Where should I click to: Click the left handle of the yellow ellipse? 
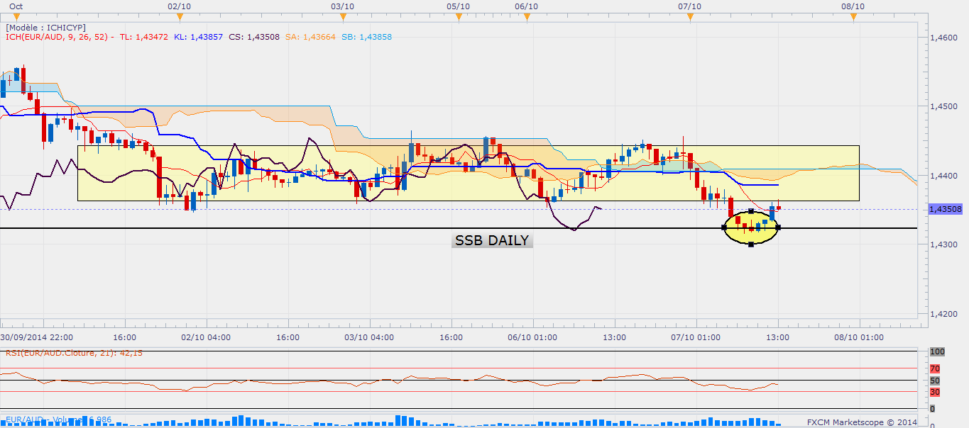[x=724, y=227]
